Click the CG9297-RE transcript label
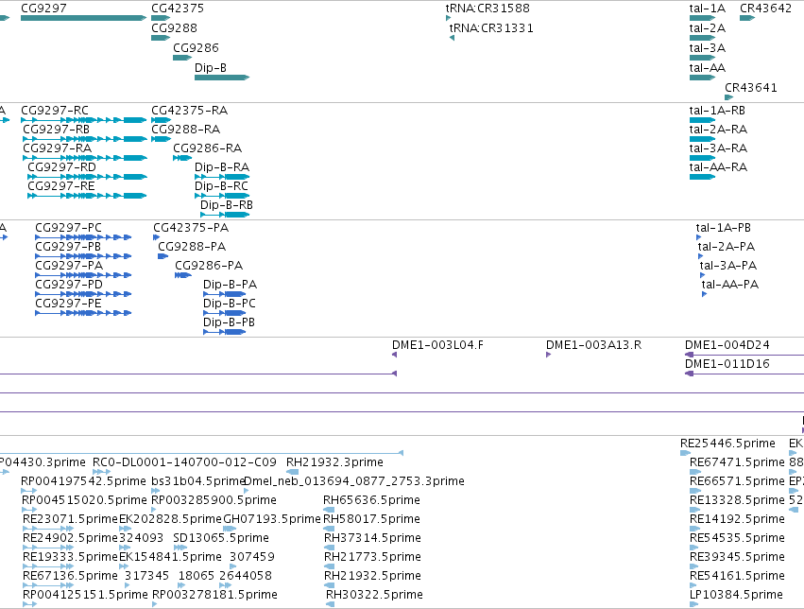The height and width of the screenshot is (609, 804). pyautogui.click(x=61, y=186)
